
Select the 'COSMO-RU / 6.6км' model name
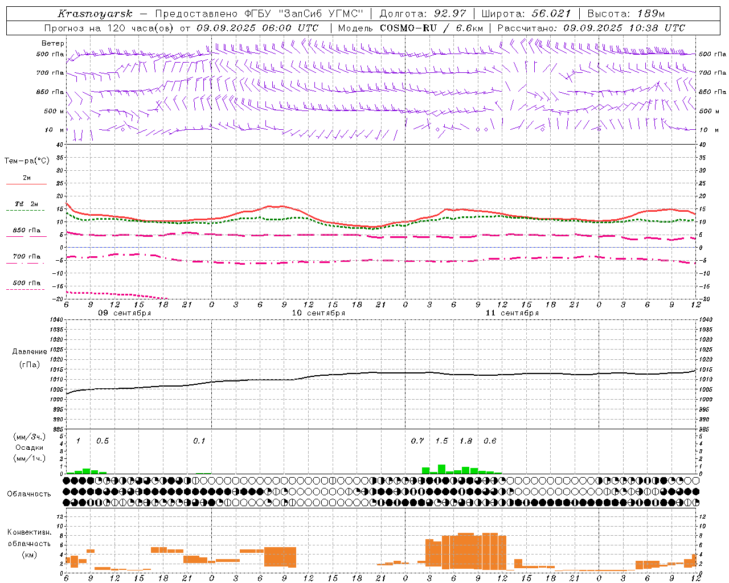(432, 28)
